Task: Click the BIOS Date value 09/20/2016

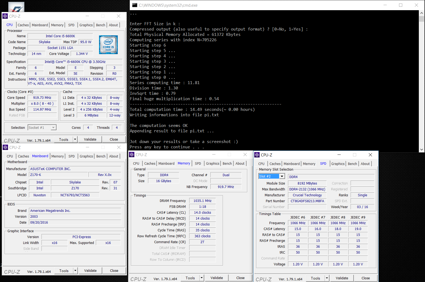Action: pyautogui.click(x=75, y=223)
